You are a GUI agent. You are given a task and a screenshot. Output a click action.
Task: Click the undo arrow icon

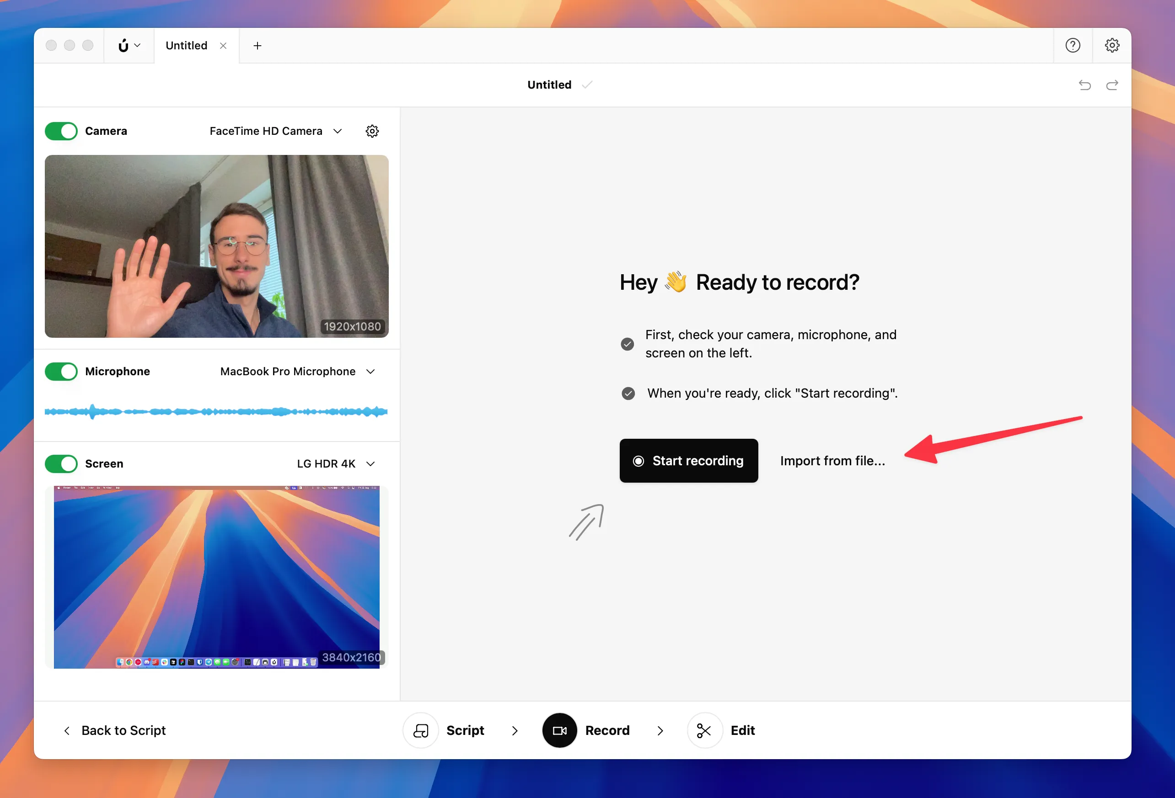(1084, 85)
